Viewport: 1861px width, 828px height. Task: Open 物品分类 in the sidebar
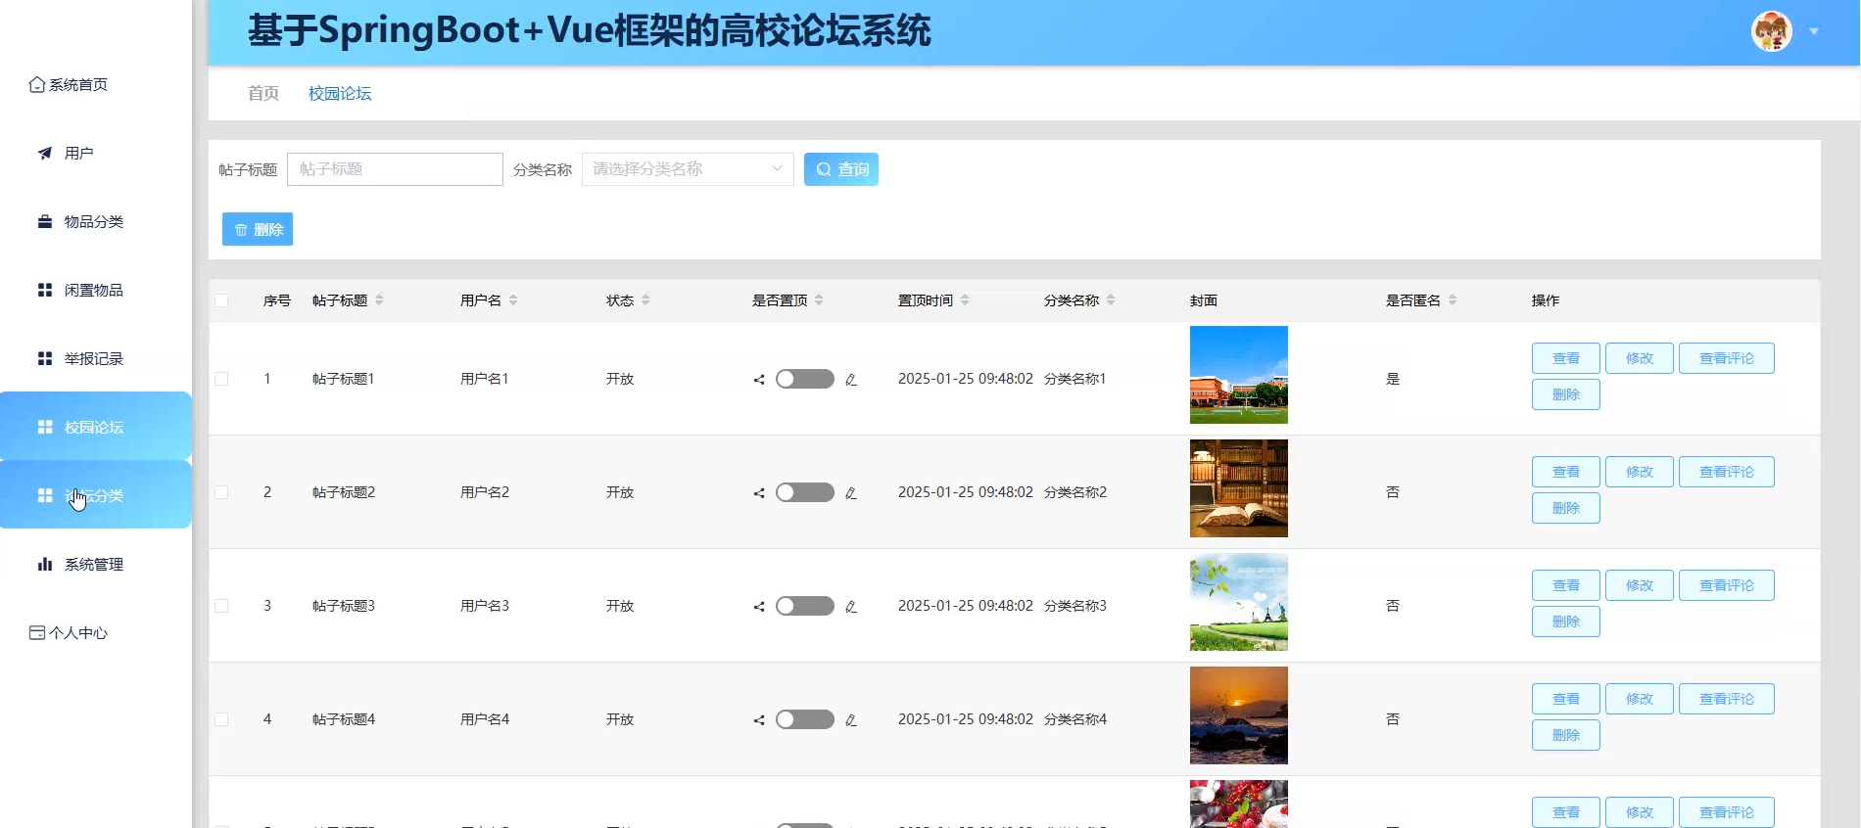point(96,222)
